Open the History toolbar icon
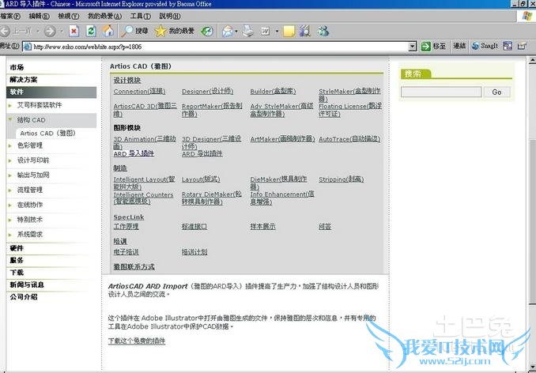 [x=207, y=32]
